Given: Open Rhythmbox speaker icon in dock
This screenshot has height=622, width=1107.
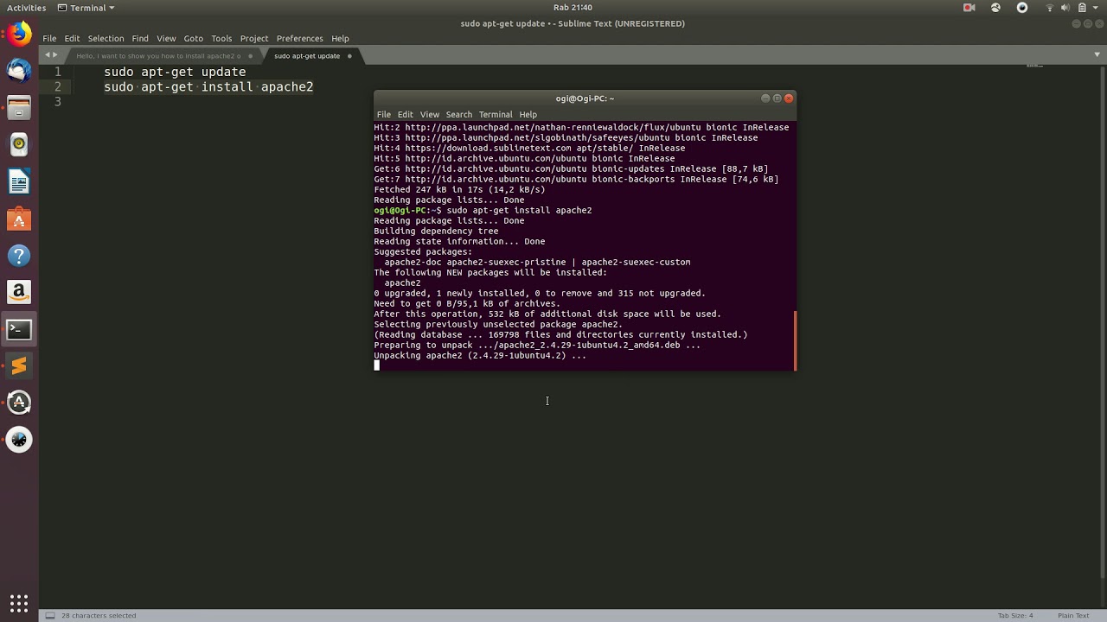Looking at the screenshot, I should [x=19, y=145].
